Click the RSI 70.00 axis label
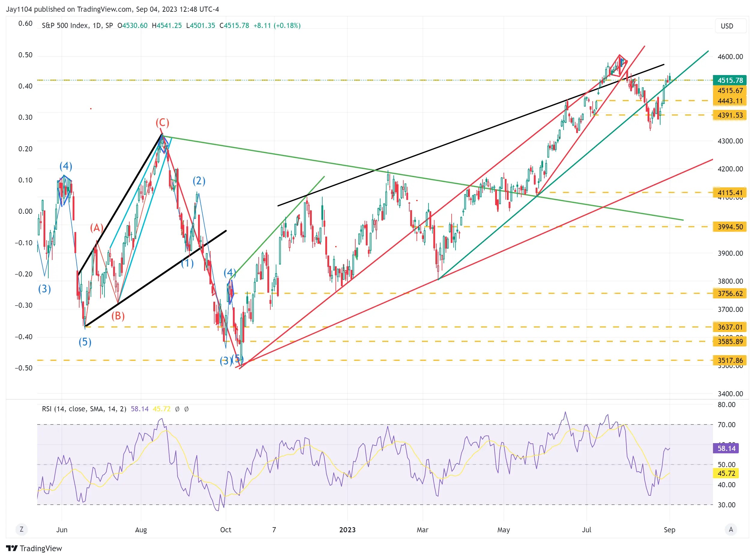This screenshot has height=559, width=755. coord(726,425)
